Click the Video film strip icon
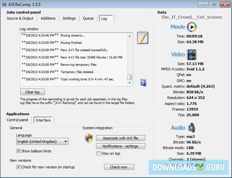 tap(192, 54)
